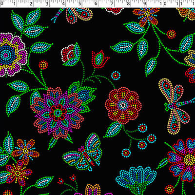
Task: Select the small red-orange round bud beside magenta flower
Action: click(43, 65)
